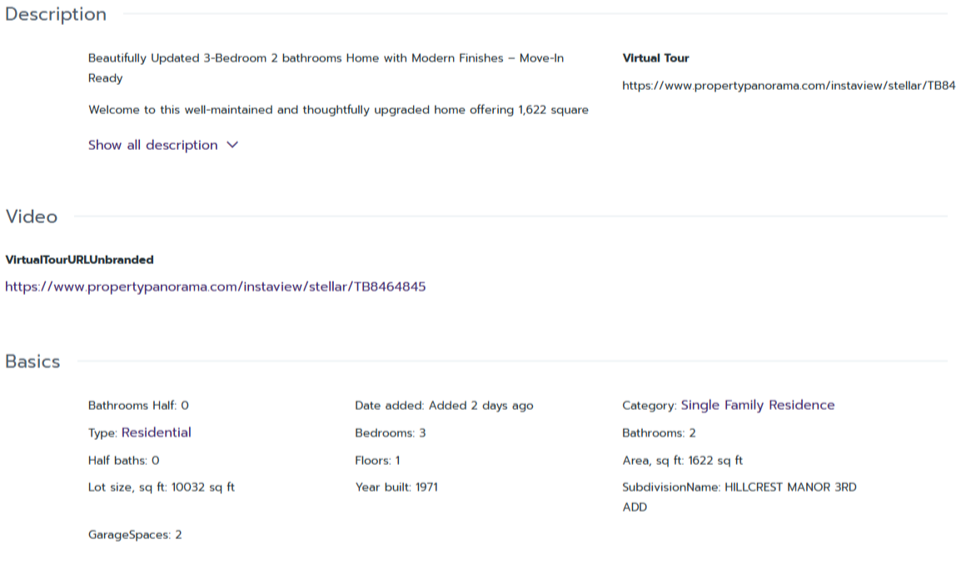Click the chevron beside Show all description
This screenshot has height=580, width=956.
[x=232, y=145]
